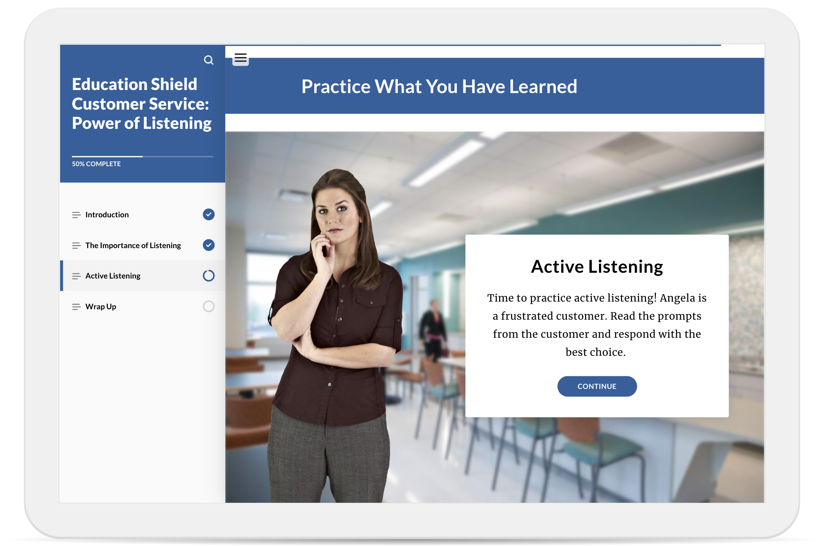The height and width of the screenshot is (547, 825).
Task: Click the 50% complete progress bar
Action: click(x=143, y=157)
